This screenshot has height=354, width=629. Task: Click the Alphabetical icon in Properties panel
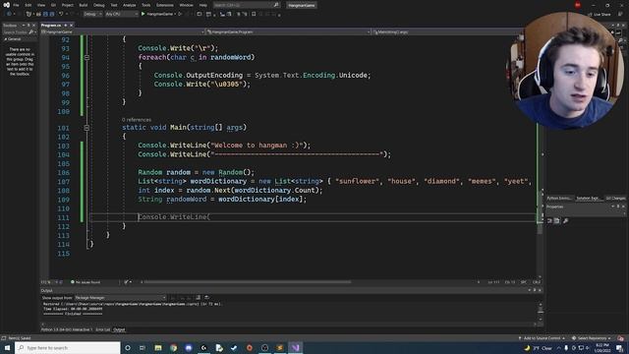pyautogui.click(x=557, y=220)
